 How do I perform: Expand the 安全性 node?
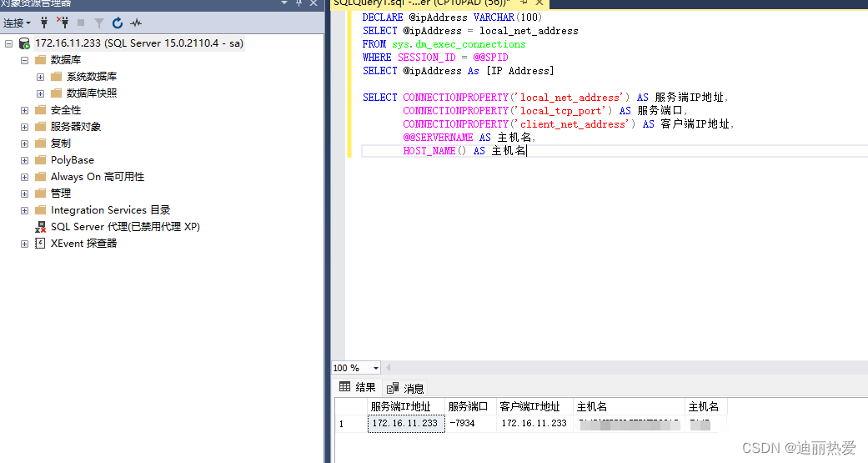point(24,110)
